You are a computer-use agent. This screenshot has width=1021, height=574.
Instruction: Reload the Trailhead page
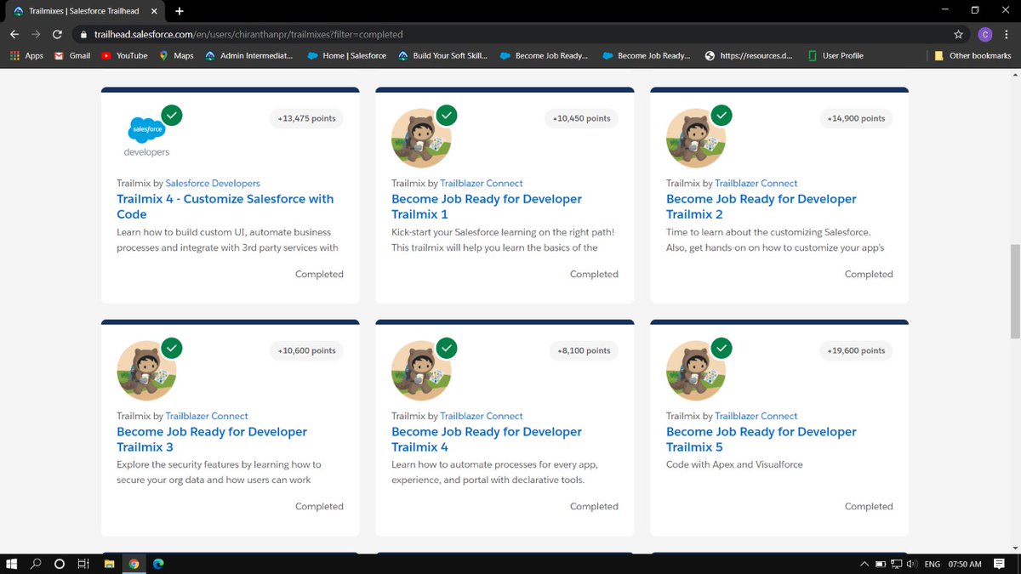[57, 35]
